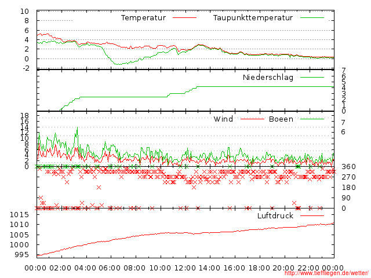Click the -2 temperature axis label
This screenshot has width=371, height=278.
pos(26,68)
